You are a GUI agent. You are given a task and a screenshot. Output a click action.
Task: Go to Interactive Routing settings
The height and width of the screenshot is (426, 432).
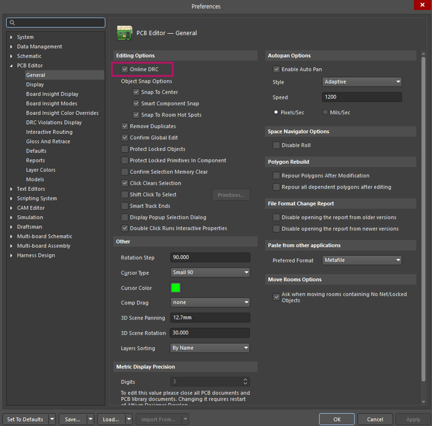click(x=49, y=131)
